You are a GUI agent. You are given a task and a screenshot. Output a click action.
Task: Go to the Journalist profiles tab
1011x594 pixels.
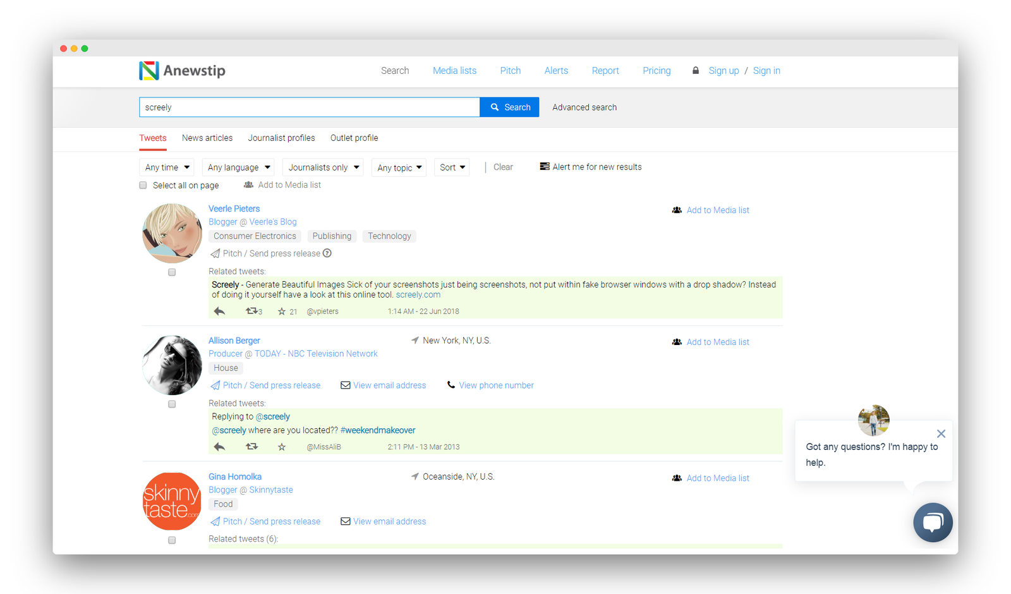[x=281, y=138]
